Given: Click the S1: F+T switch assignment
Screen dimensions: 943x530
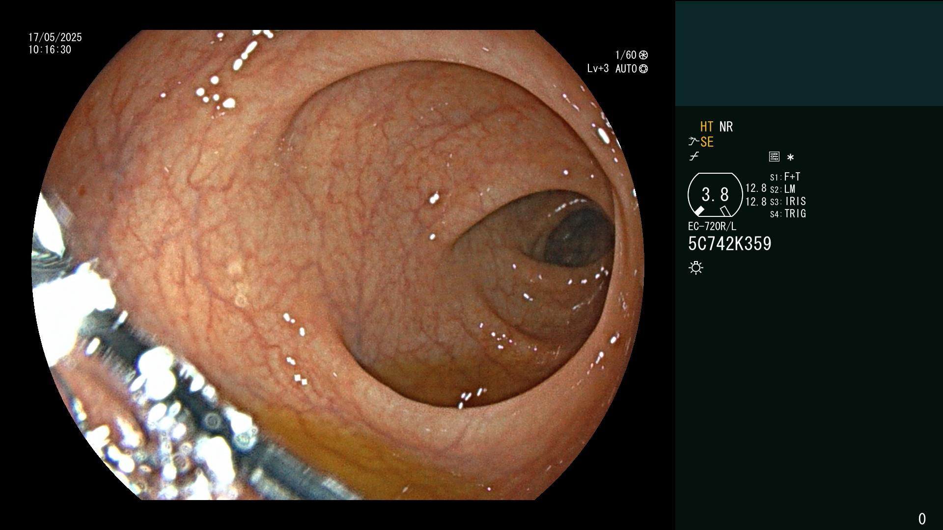Looking at the screenshot, I should coord(785,177).
